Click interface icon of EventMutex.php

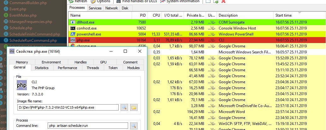tap(6, 15)
